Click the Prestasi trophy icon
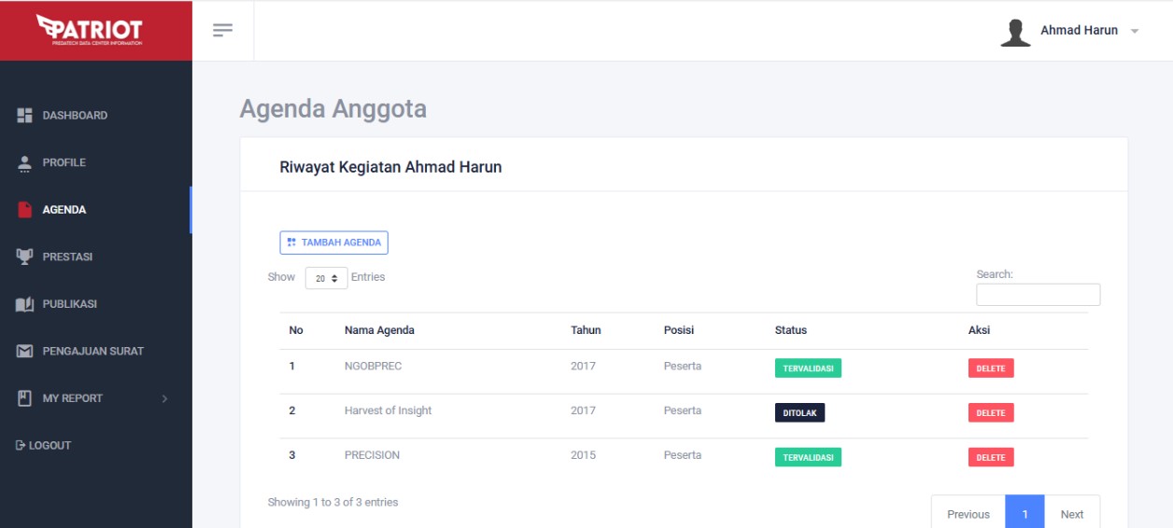The width and height of the screenshot is (1173, 528). tap(25, 257)
